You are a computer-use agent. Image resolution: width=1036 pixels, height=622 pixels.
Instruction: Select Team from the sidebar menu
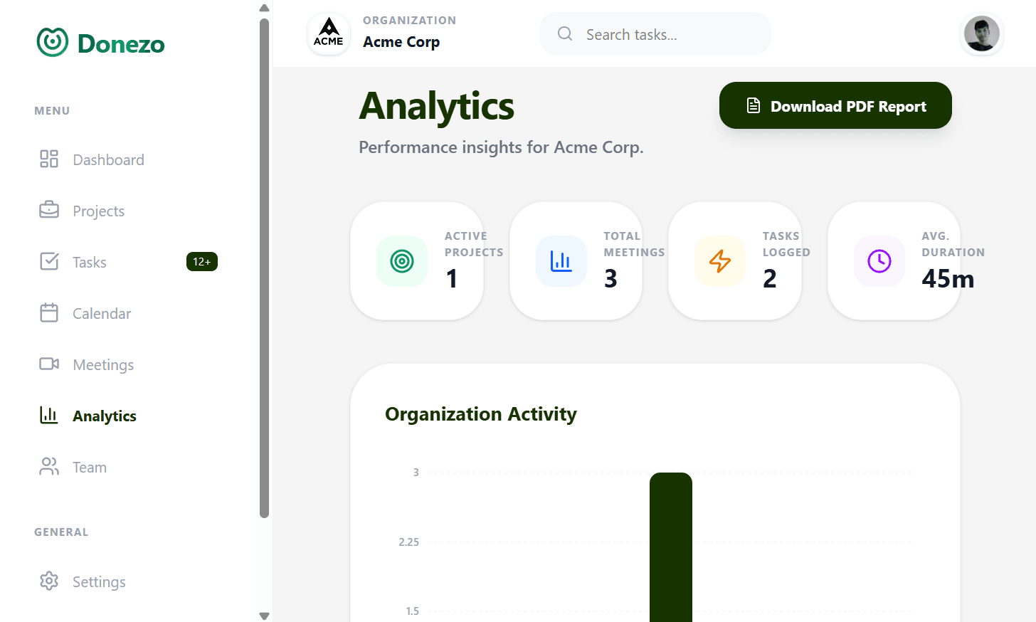90,466
